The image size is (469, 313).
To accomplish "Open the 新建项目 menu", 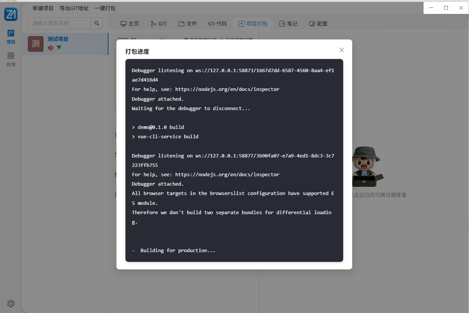I will tap(43, 8).
